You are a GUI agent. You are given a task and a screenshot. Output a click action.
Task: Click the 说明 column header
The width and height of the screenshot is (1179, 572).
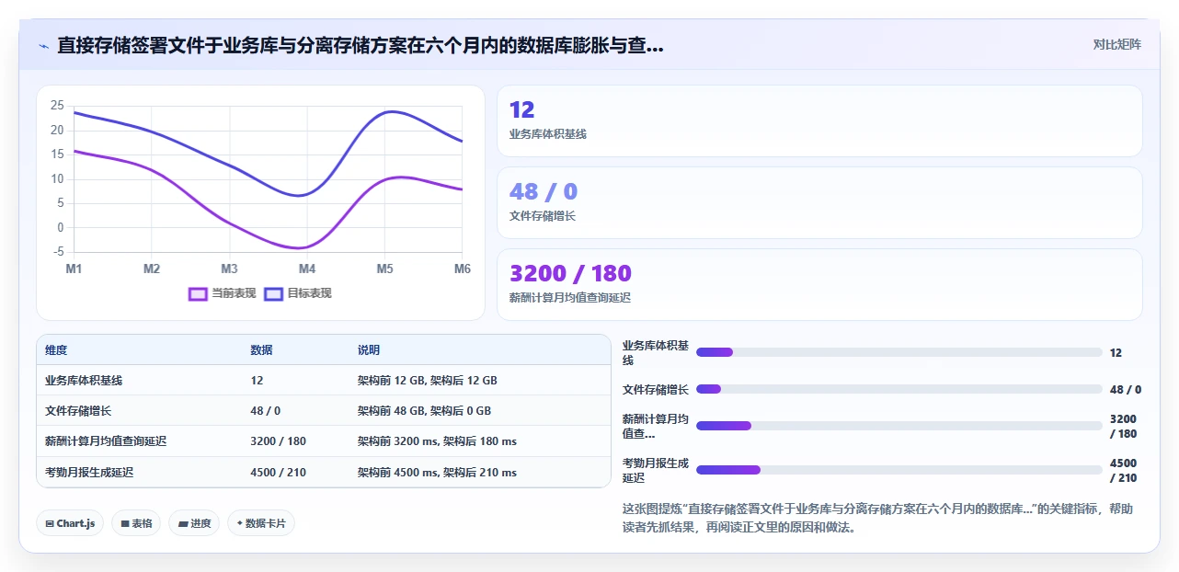pos(369,350)
